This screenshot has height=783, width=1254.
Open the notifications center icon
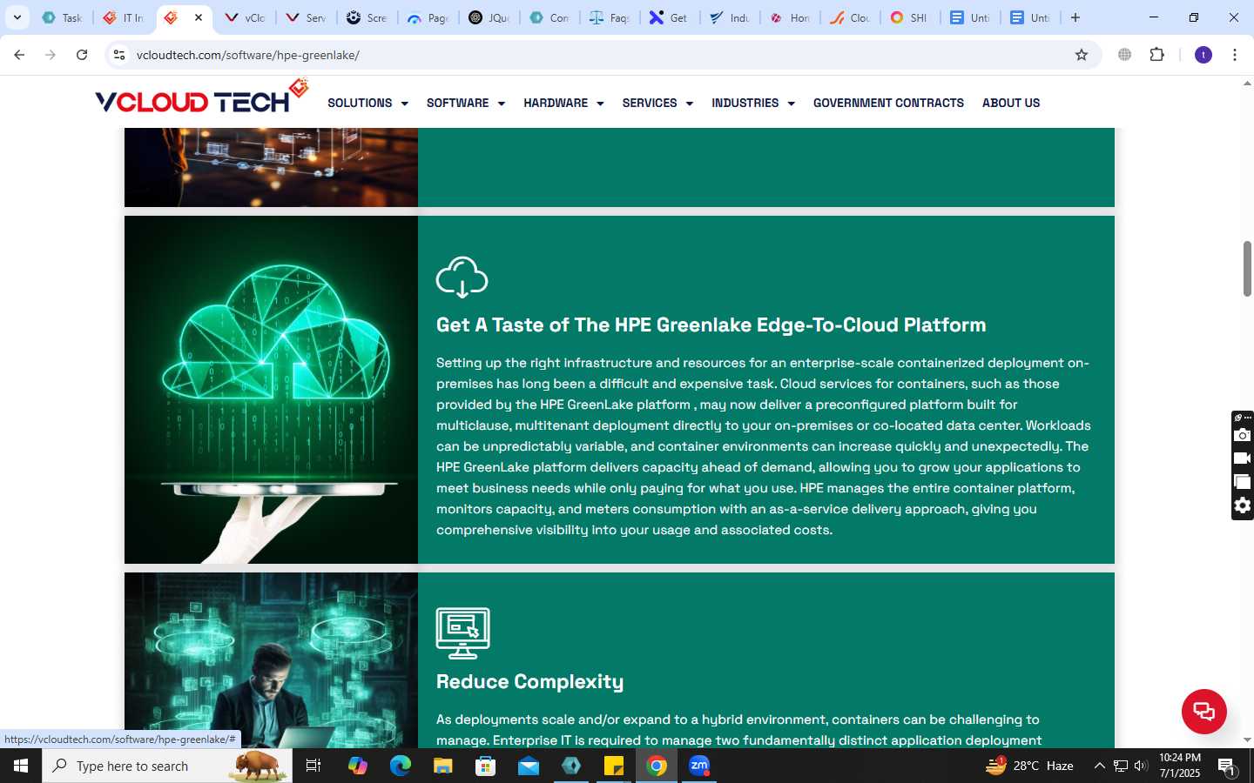point(1227,766)
